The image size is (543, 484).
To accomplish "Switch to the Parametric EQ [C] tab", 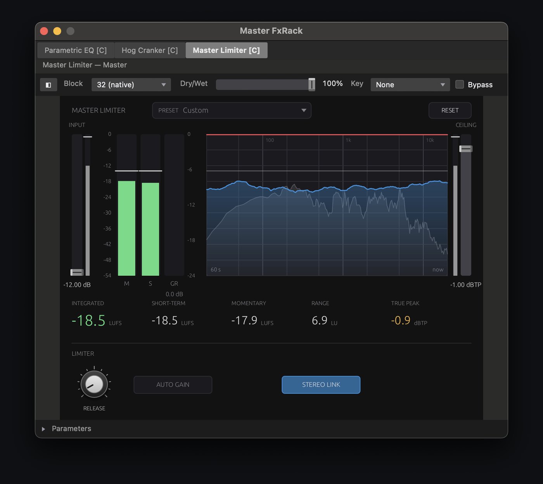I will pos(76,50).
